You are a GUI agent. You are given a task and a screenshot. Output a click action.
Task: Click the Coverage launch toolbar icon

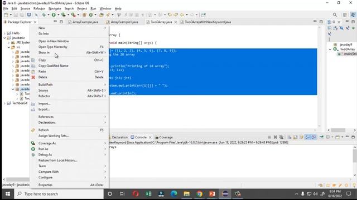(x=63, y=15)
